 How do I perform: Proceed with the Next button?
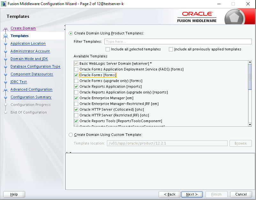[192, 195]
